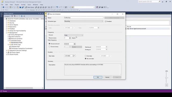Open the Help menu
The image size is (172, 97).
(41, 5)
